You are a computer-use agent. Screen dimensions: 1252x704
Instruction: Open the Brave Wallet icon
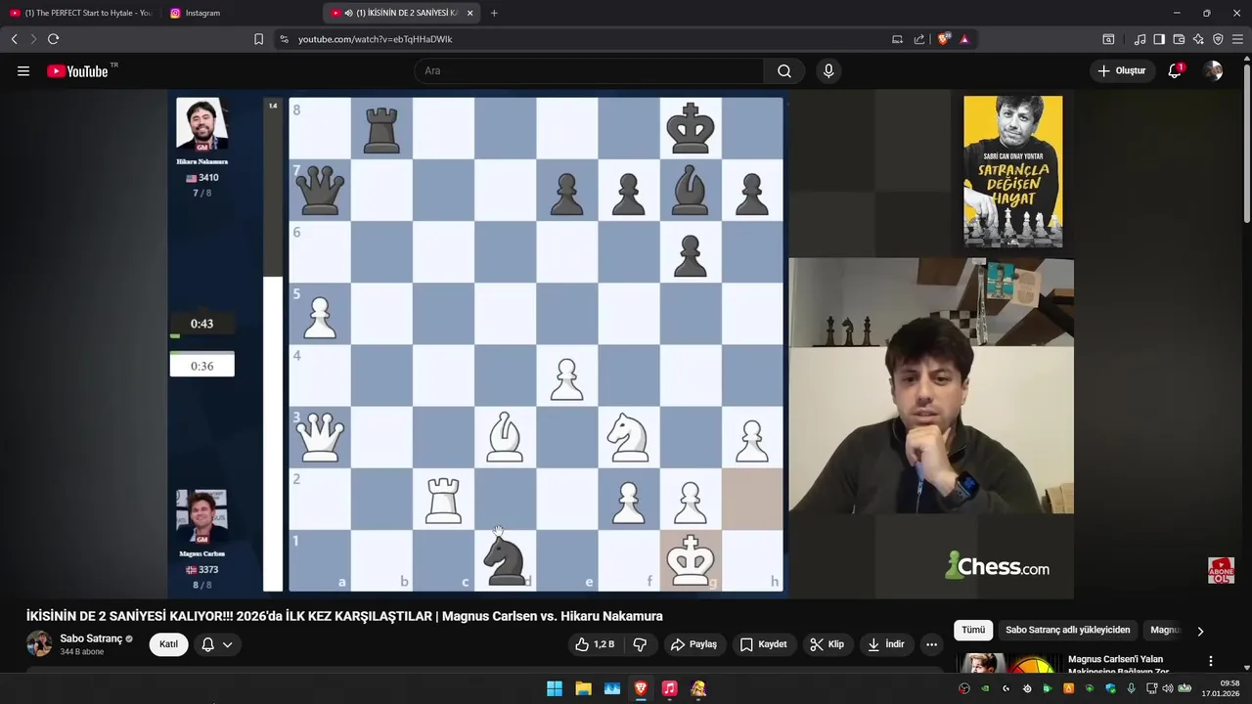(1179, 39)
